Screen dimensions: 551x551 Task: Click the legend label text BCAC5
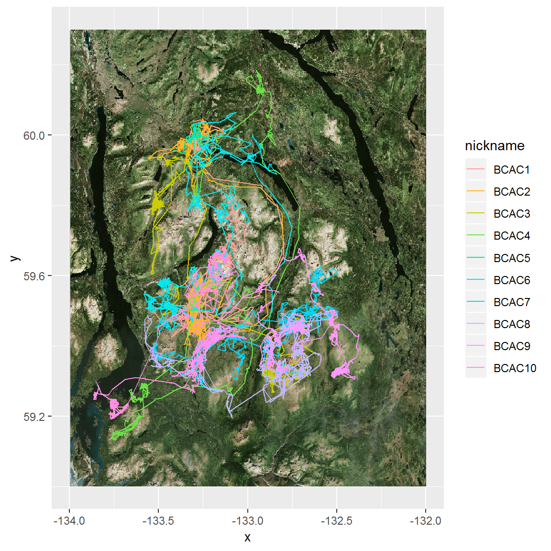pyautogui.click(x=512, y=258)
